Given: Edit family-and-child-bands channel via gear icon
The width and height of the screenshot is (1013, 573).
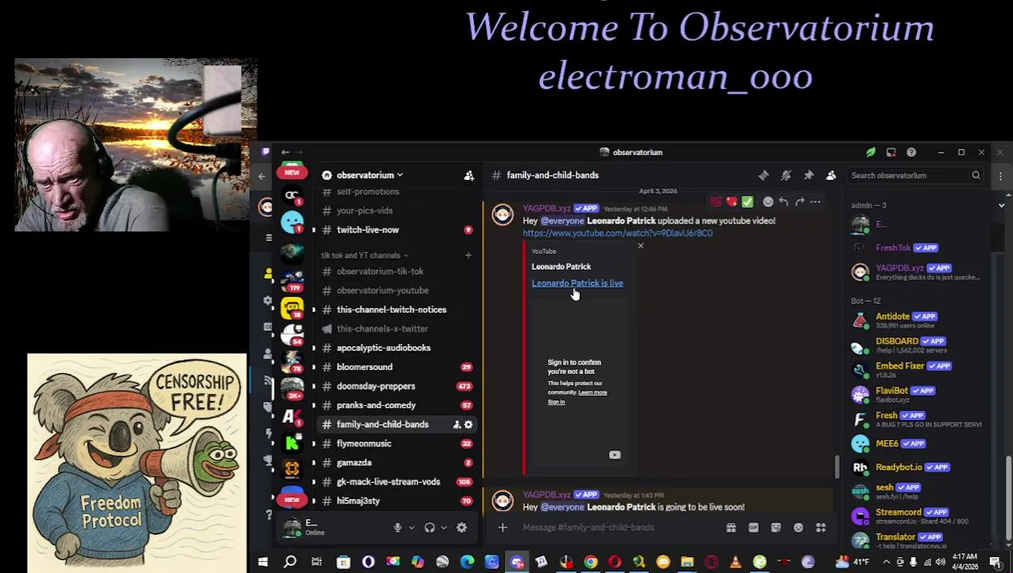Looking at the screenshot, I should coord(469,424).
